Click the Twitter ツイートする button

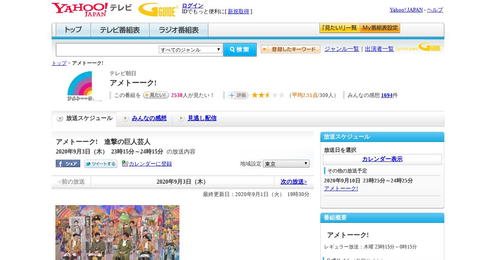[x=101, y=164]
